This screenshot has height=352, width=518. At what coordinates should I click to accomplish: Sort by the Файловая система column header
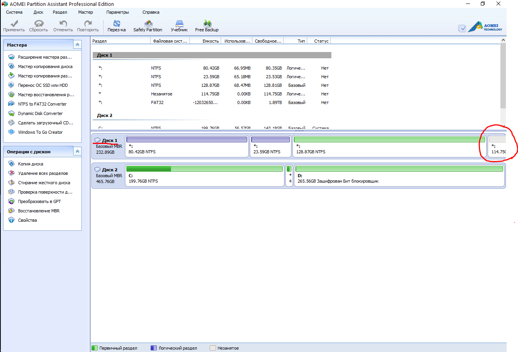coord(170,41)
